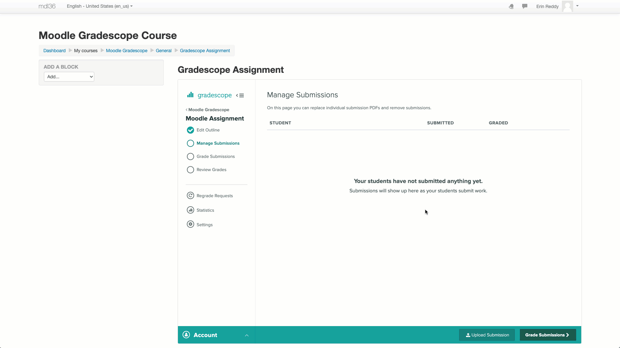Open the messages speech bubble icon
This screenshot has width=620, height=348.
[525, 6]
